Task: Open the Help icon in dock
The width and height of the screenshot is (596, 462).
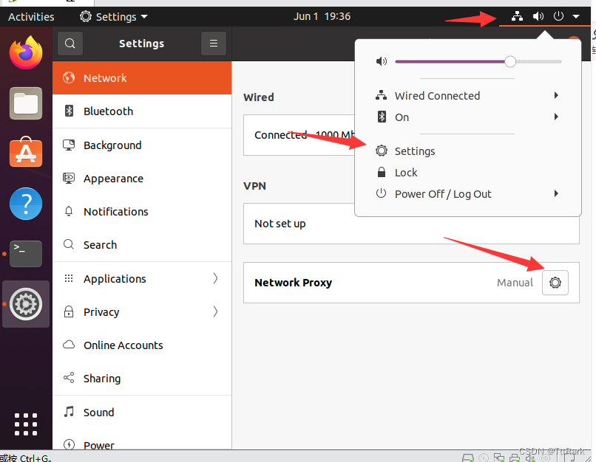Action: click(26, 204)
